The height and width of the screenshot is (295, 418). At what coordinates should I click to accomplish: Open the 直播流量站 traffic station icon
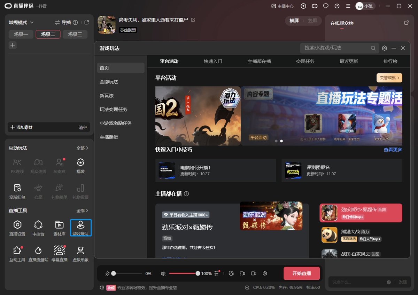click(x=38, y=254)
